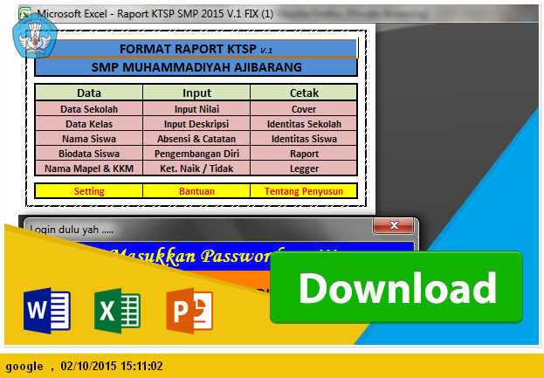Click SMP MUHAMMADIYAH AJIBARANG heading

196,67
